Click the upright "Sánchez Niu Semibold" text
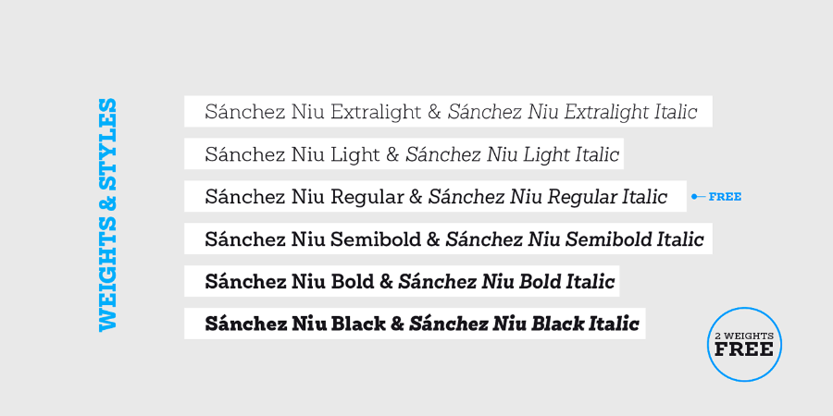Image resolution: width=833 pixels, height=416 pixels. [313, 240]
